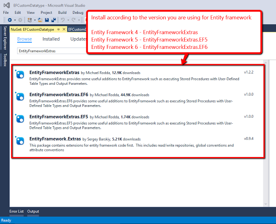Image resolution: width=276 pixels, height=224 pixels.
Task: Click the Ready status bar text
Action: tap(6, 220)
